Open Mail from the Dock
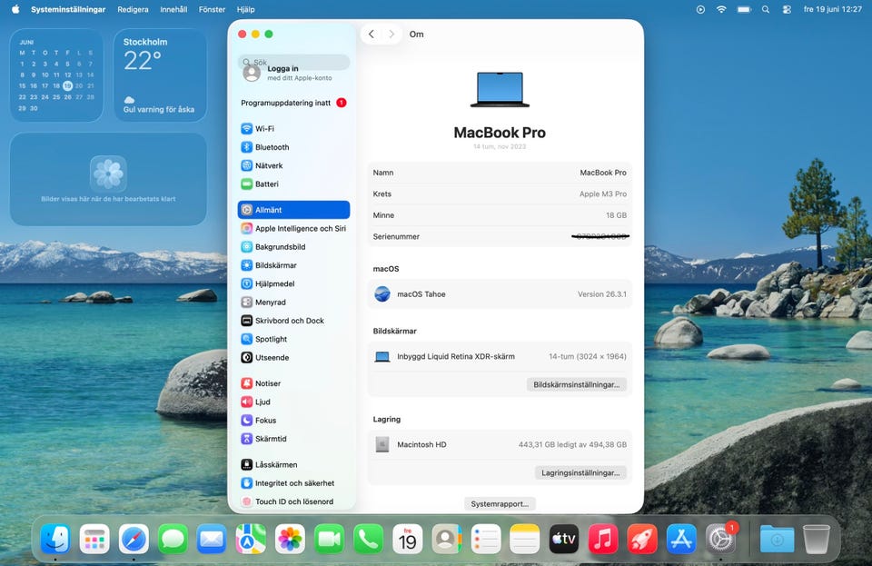 pyautogui.click(x=212, y=539)
